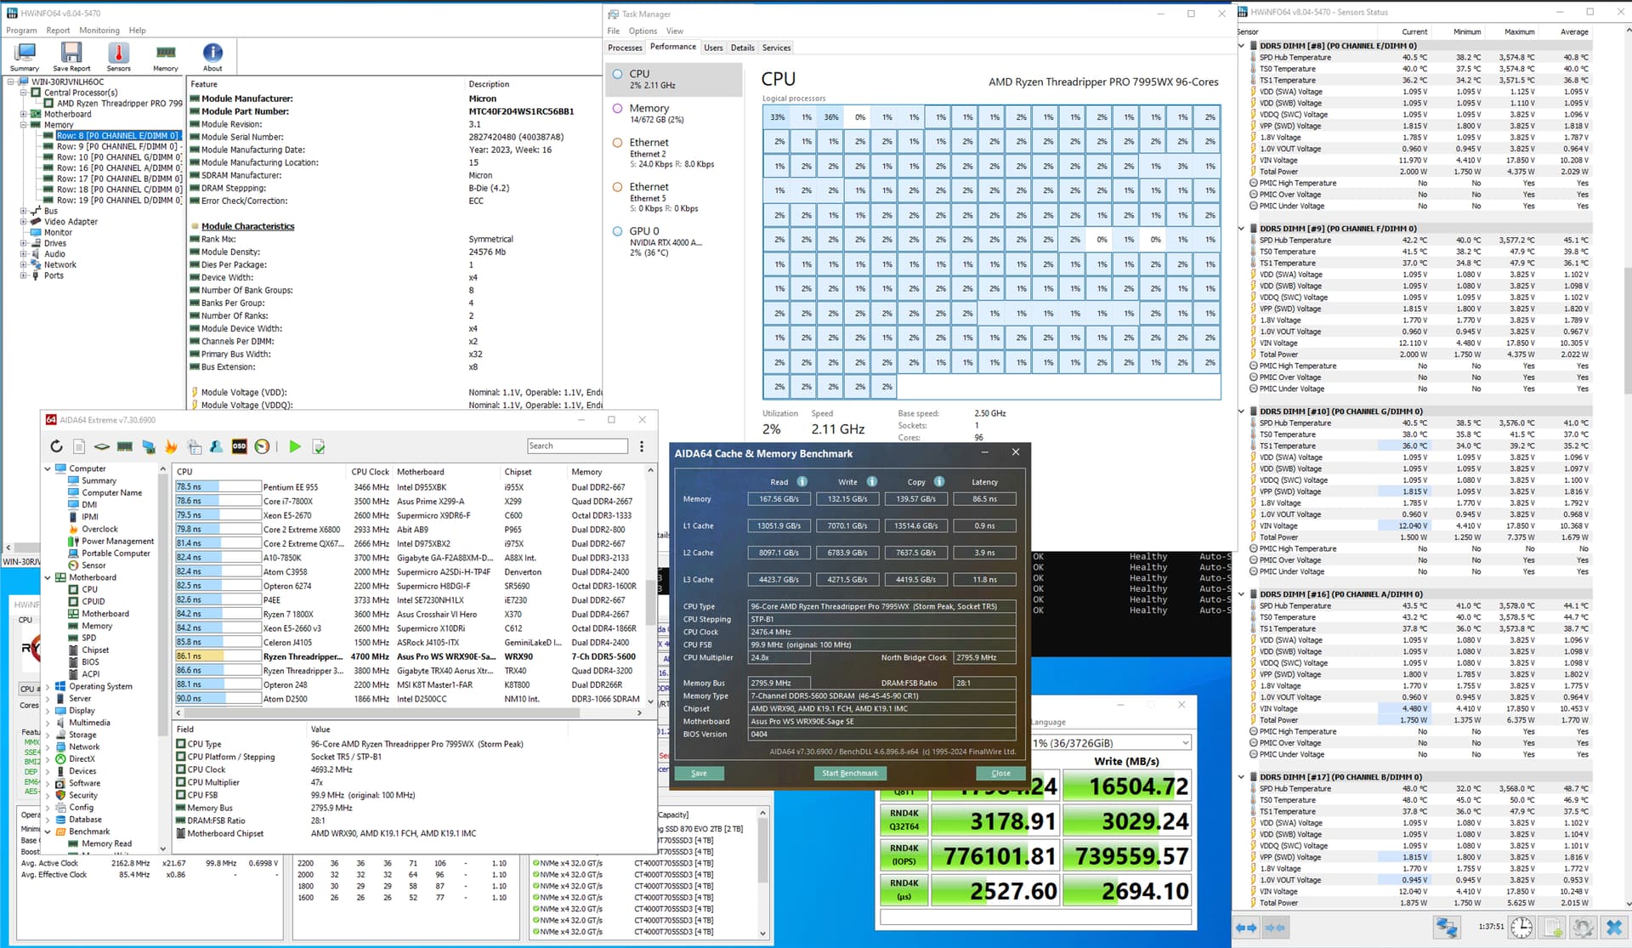This screenshot has height=948, width=1632.
Task: Toggle the Memory Bus field checkbox
Action: pos(181,808)
